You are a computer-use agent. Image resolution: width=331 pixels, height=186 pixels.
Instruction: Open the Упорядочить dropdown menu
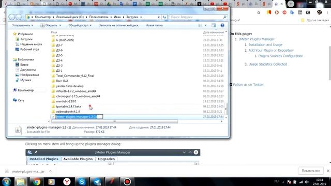coord(23,25)
